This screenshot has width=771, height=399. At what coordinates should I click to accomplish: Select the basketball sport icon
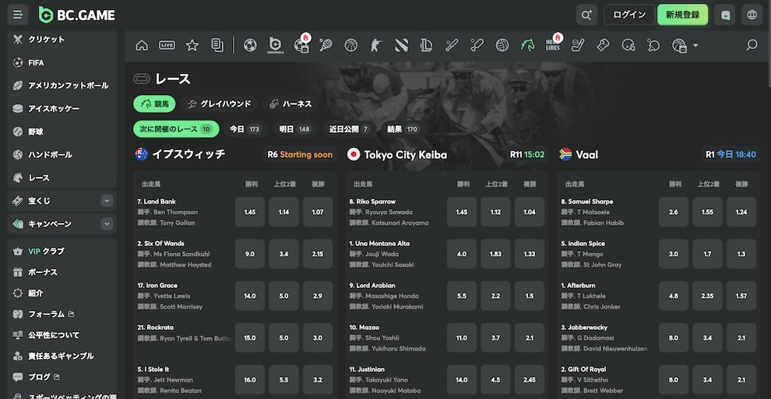coord(351,45)
